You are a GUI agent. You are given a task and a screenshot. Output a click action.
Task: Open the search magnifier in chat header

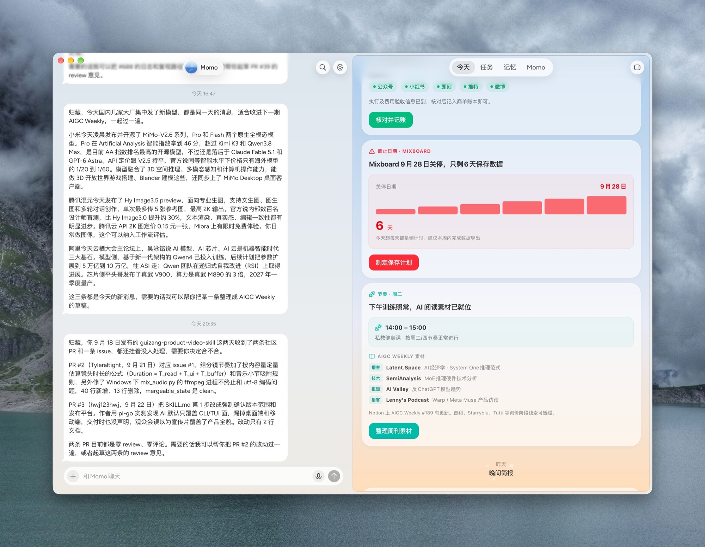tap(323, 67)
